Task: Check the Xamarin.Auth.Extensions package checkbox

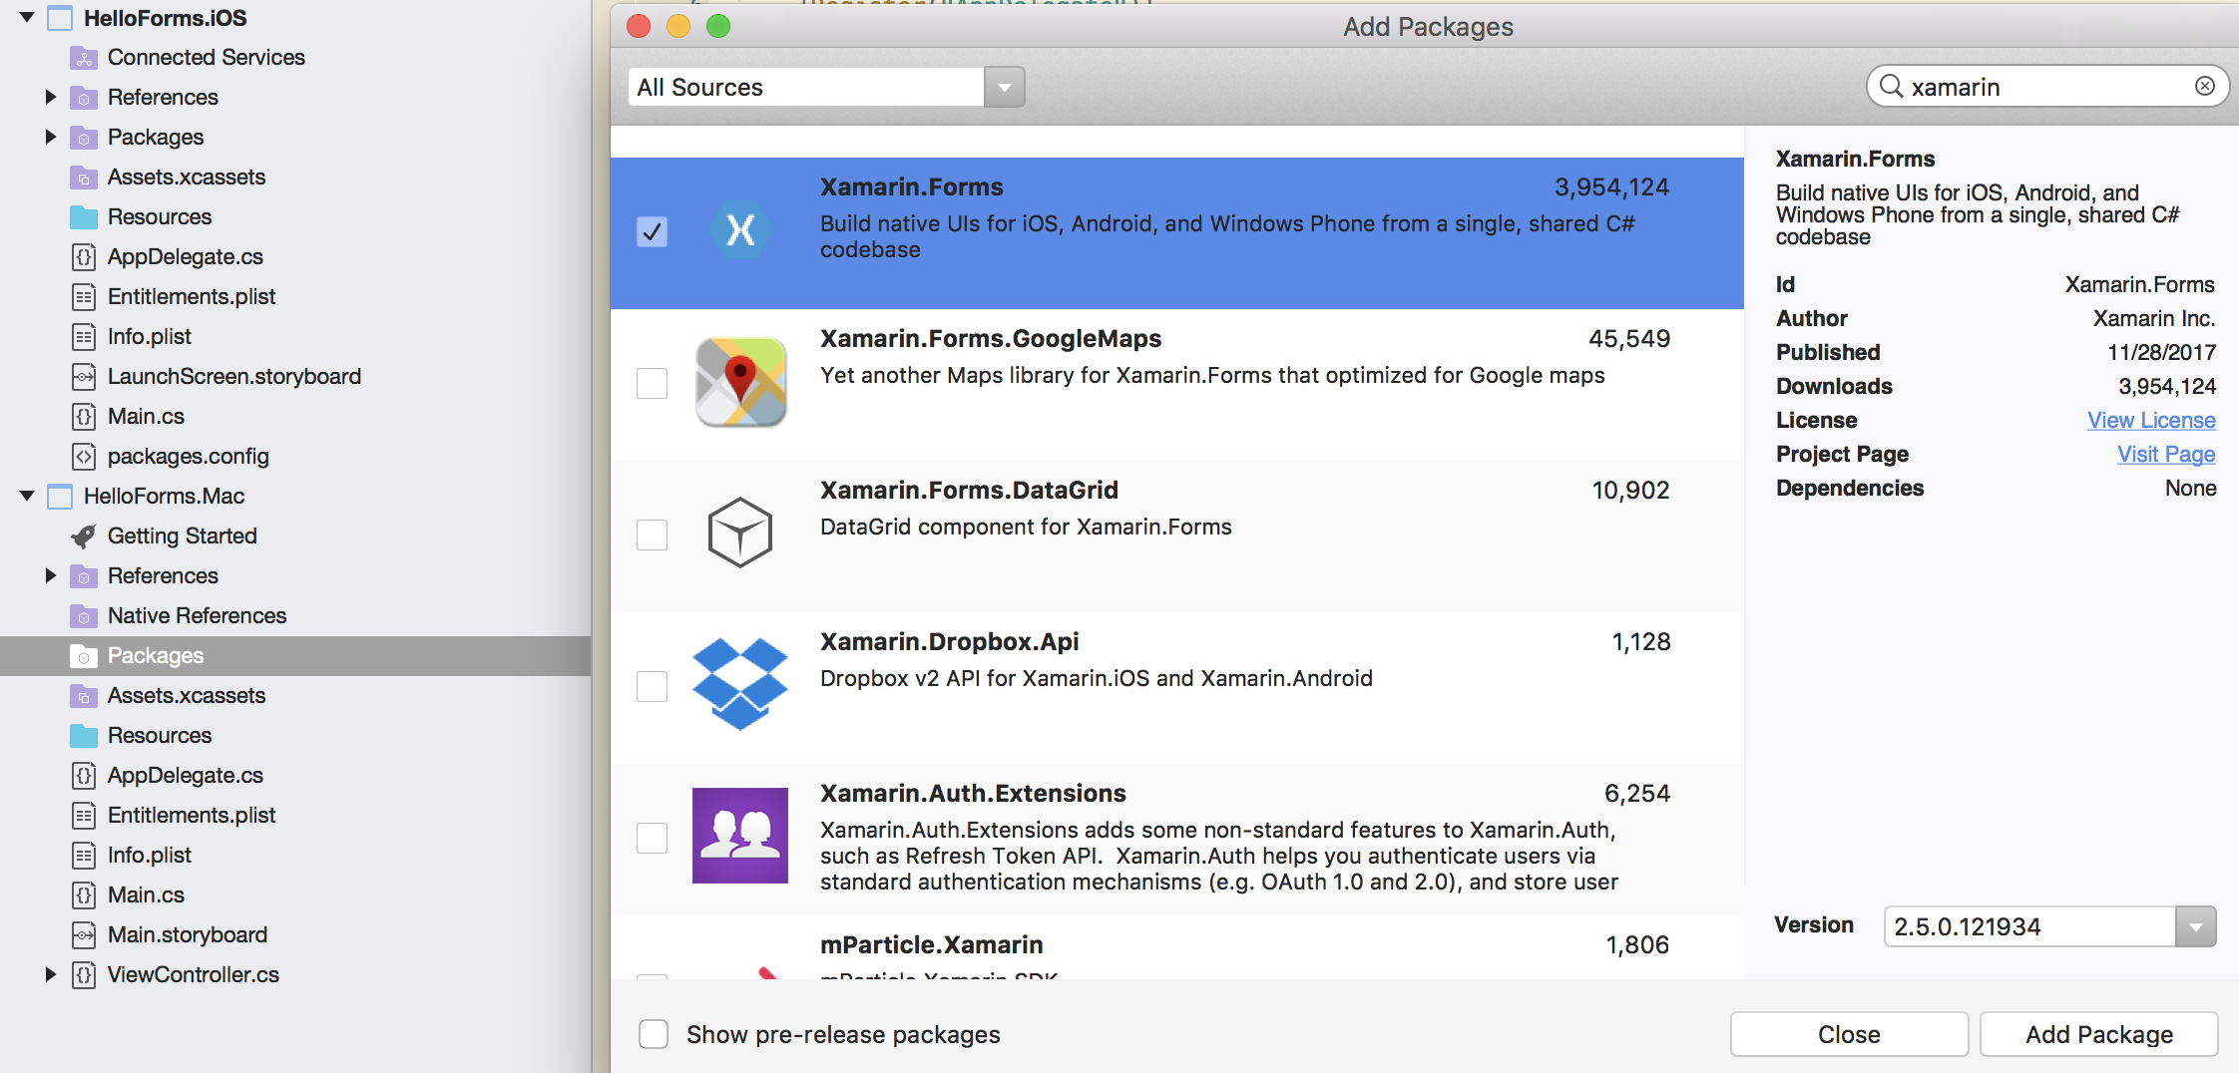Action: (x=652, y=838)
